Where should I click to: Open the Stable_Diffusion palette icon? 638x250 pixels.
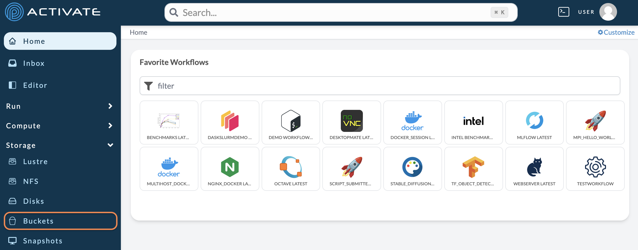point(413,167)
